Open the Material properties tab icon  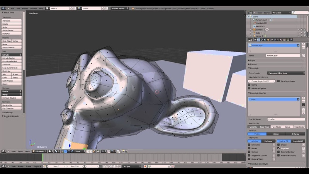[281, 40]
